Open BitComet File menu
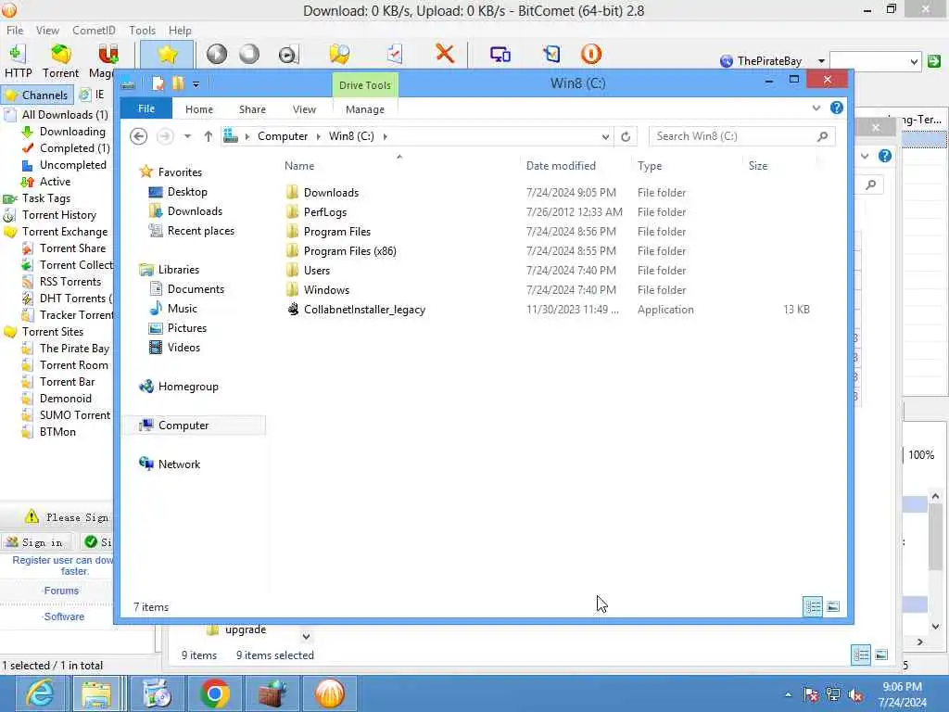Viewport: 949px width, 712px height. (x=15, y=31)
